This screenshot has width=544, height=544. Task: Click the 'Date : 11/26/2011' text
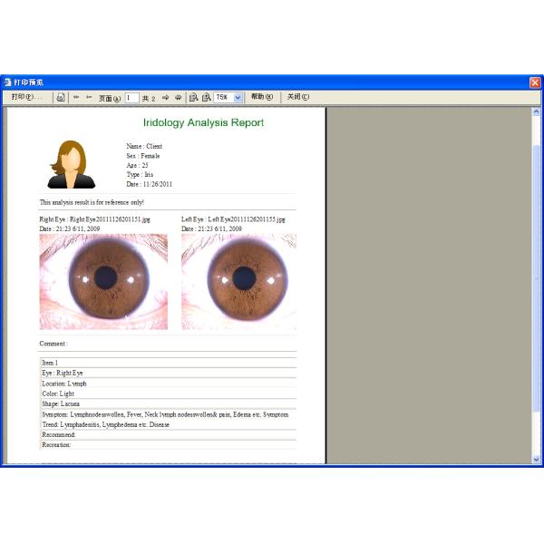pos(150,184)
